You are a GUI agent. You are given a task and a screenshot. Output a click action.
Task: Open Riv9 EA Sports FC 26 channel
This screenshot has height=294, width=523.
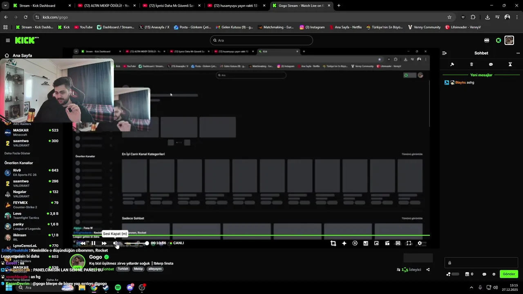(31, 172)
